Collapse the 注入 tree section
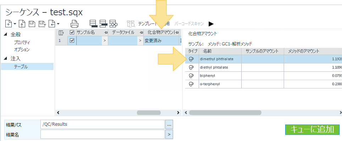342x141 pixels. tap(6, 59)
